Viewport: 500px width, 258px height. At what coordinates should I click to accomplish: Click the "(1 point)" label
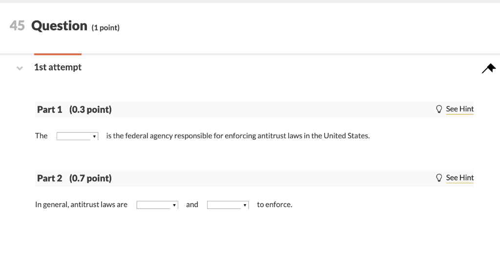(105, 28)
